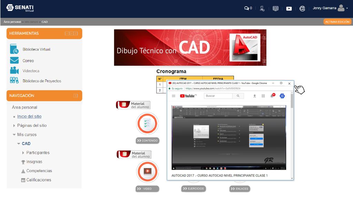This screenshot has width=353, height=199.
Task: Open the YouTube apps grid icon
Action: (x=263, y=96)
